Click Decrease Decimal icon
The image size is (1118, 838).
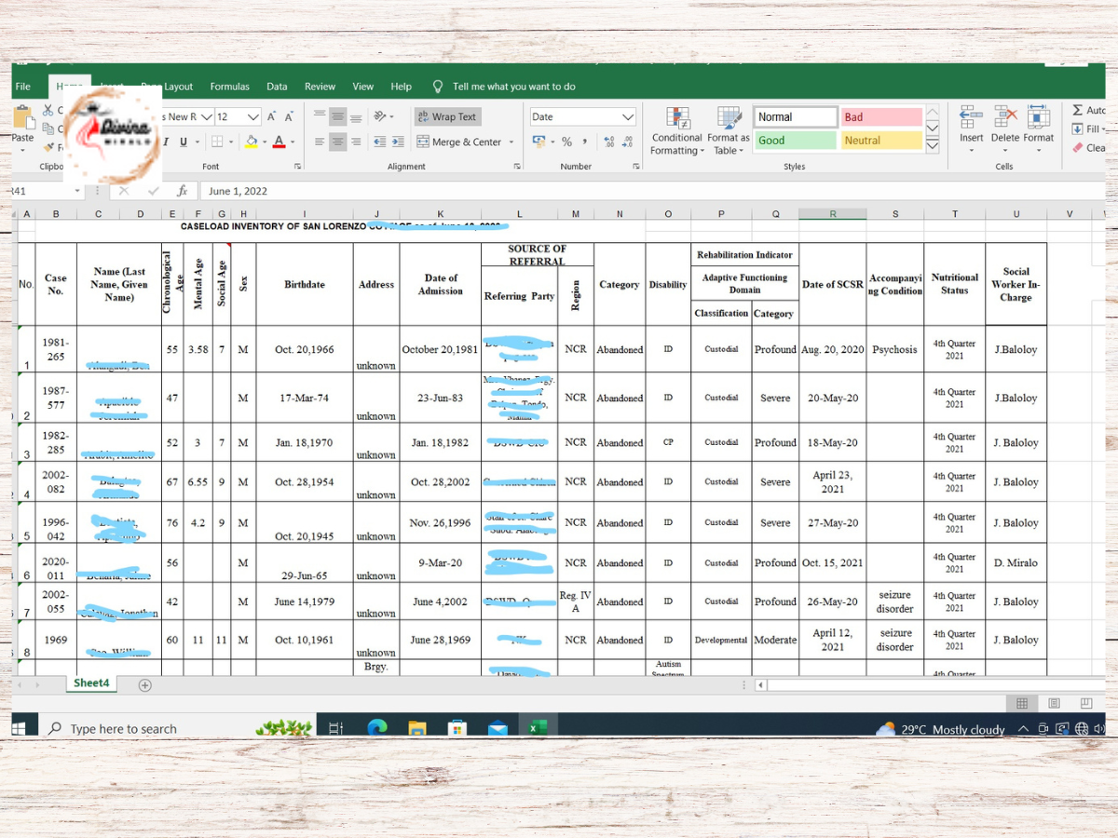pos(628,142)
